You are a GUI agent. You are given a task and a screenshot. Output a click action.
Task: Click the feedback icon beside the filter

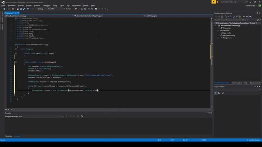[x=218, y=2]
